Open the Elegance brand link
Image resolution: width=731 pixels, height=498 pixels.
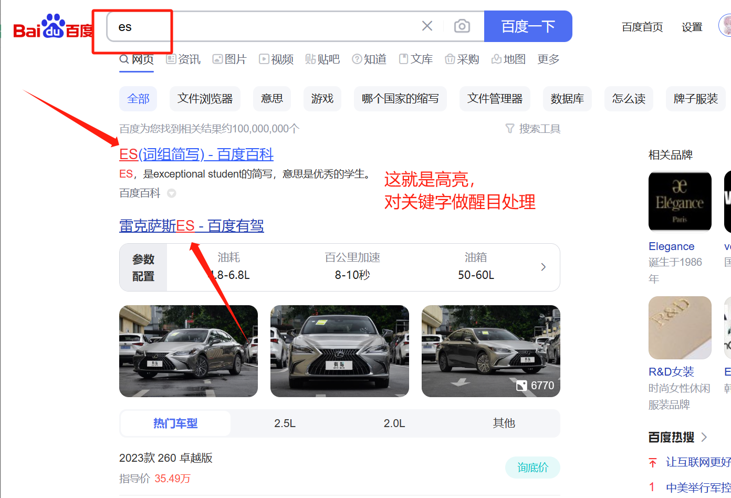click(672, 246)
